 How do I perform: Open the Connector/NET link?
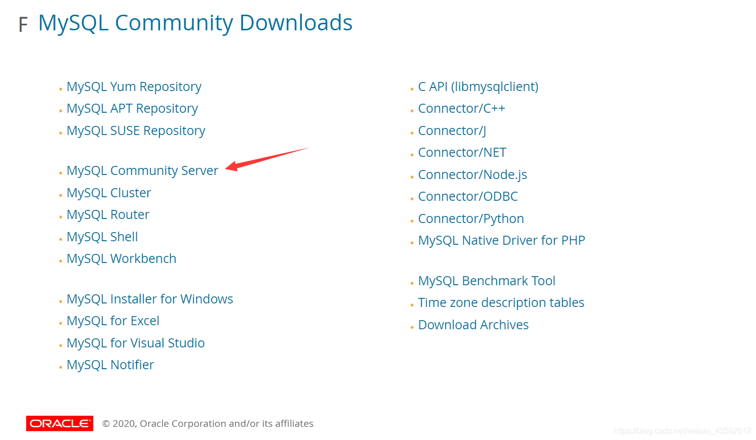(x=462, y=153)
